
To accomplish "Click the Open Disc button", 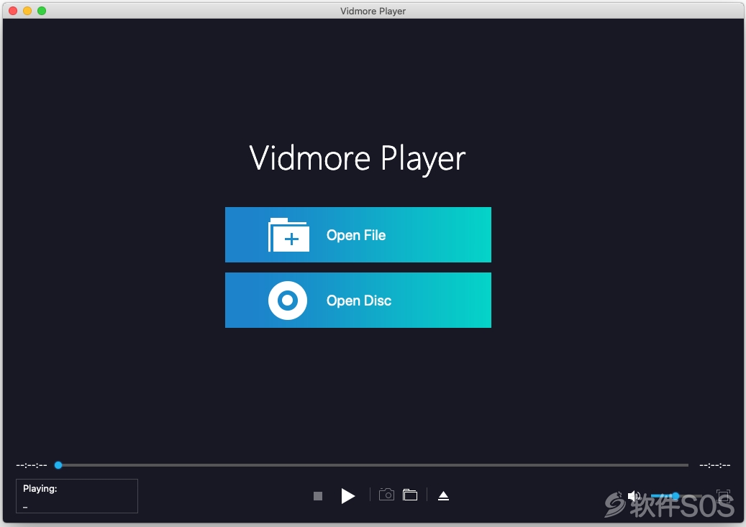I will point(358,300).
